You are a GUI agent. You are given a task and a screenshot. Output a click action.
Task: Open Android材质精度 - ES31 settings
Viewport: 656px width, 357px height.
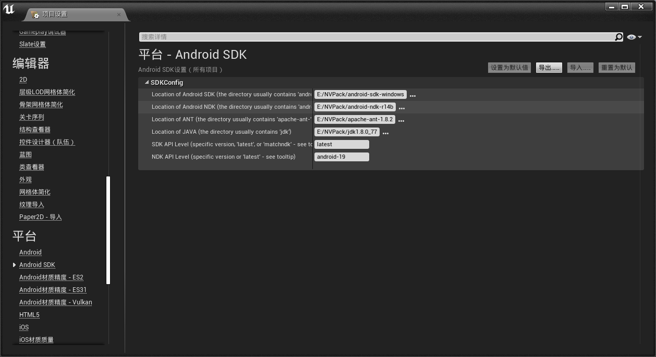(x=53, y=290)
